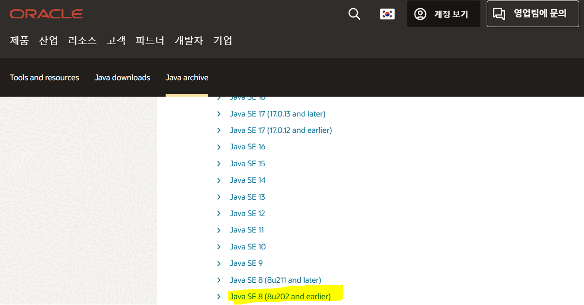The image size is (584, 305).
Task: Open the Java SE 16 link
Action: tap(248, 147)
